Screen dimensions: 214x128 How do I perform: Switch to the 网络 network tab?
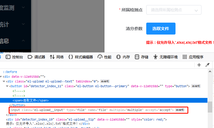[x=57, y=57]
